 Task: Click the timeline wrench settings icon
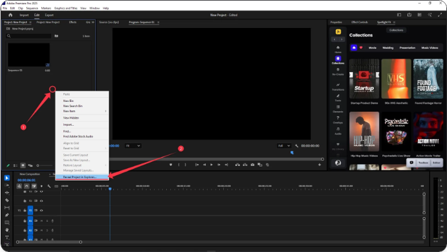click(49, 186)
